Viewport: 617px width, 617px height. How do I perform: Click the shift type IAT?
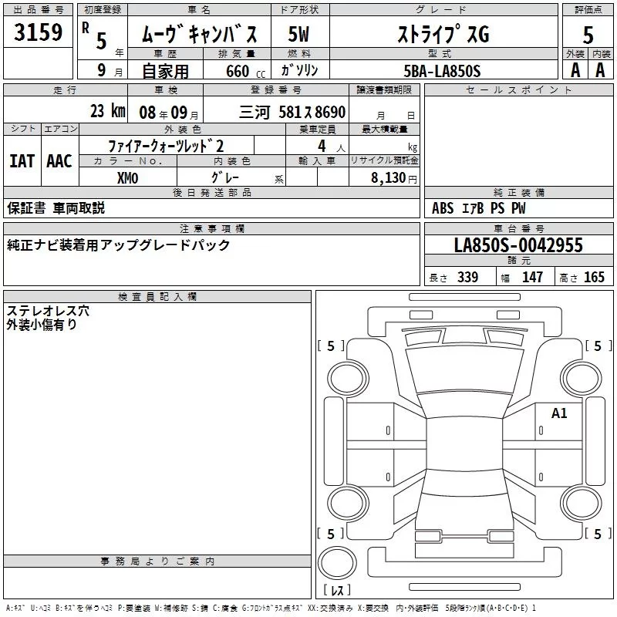tap(22, 160)
